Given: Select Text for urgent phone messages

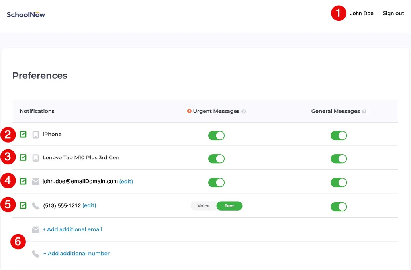Looking at the screenshot, I should 229,206.
